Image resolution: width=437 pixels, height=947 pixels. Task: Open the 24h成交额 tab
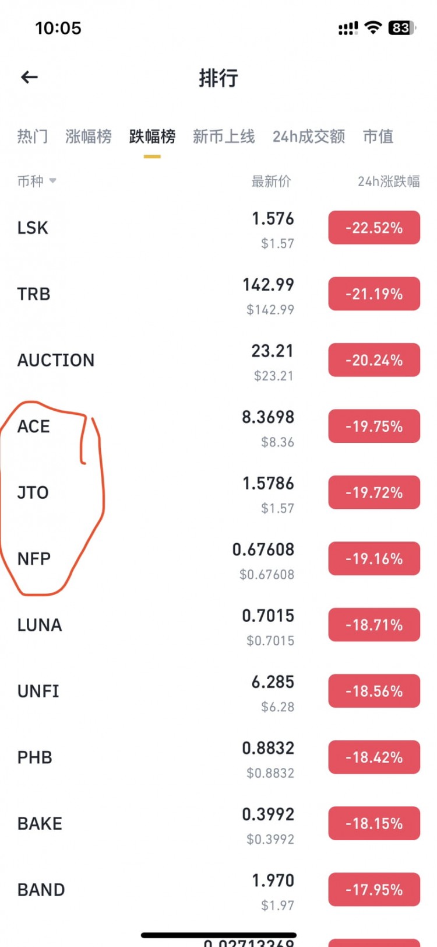tap(309, 137)
